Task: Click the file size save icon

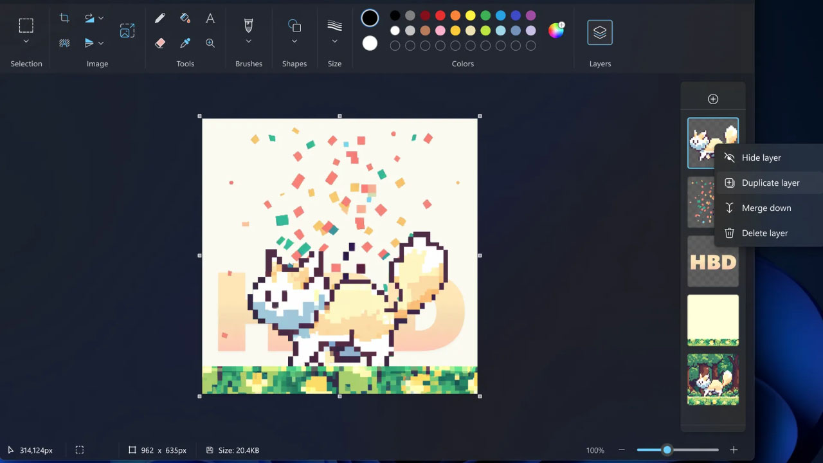Action: point(210,450)
